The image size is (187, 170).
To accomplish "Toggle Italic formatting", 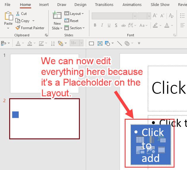I will click(102, 25).
